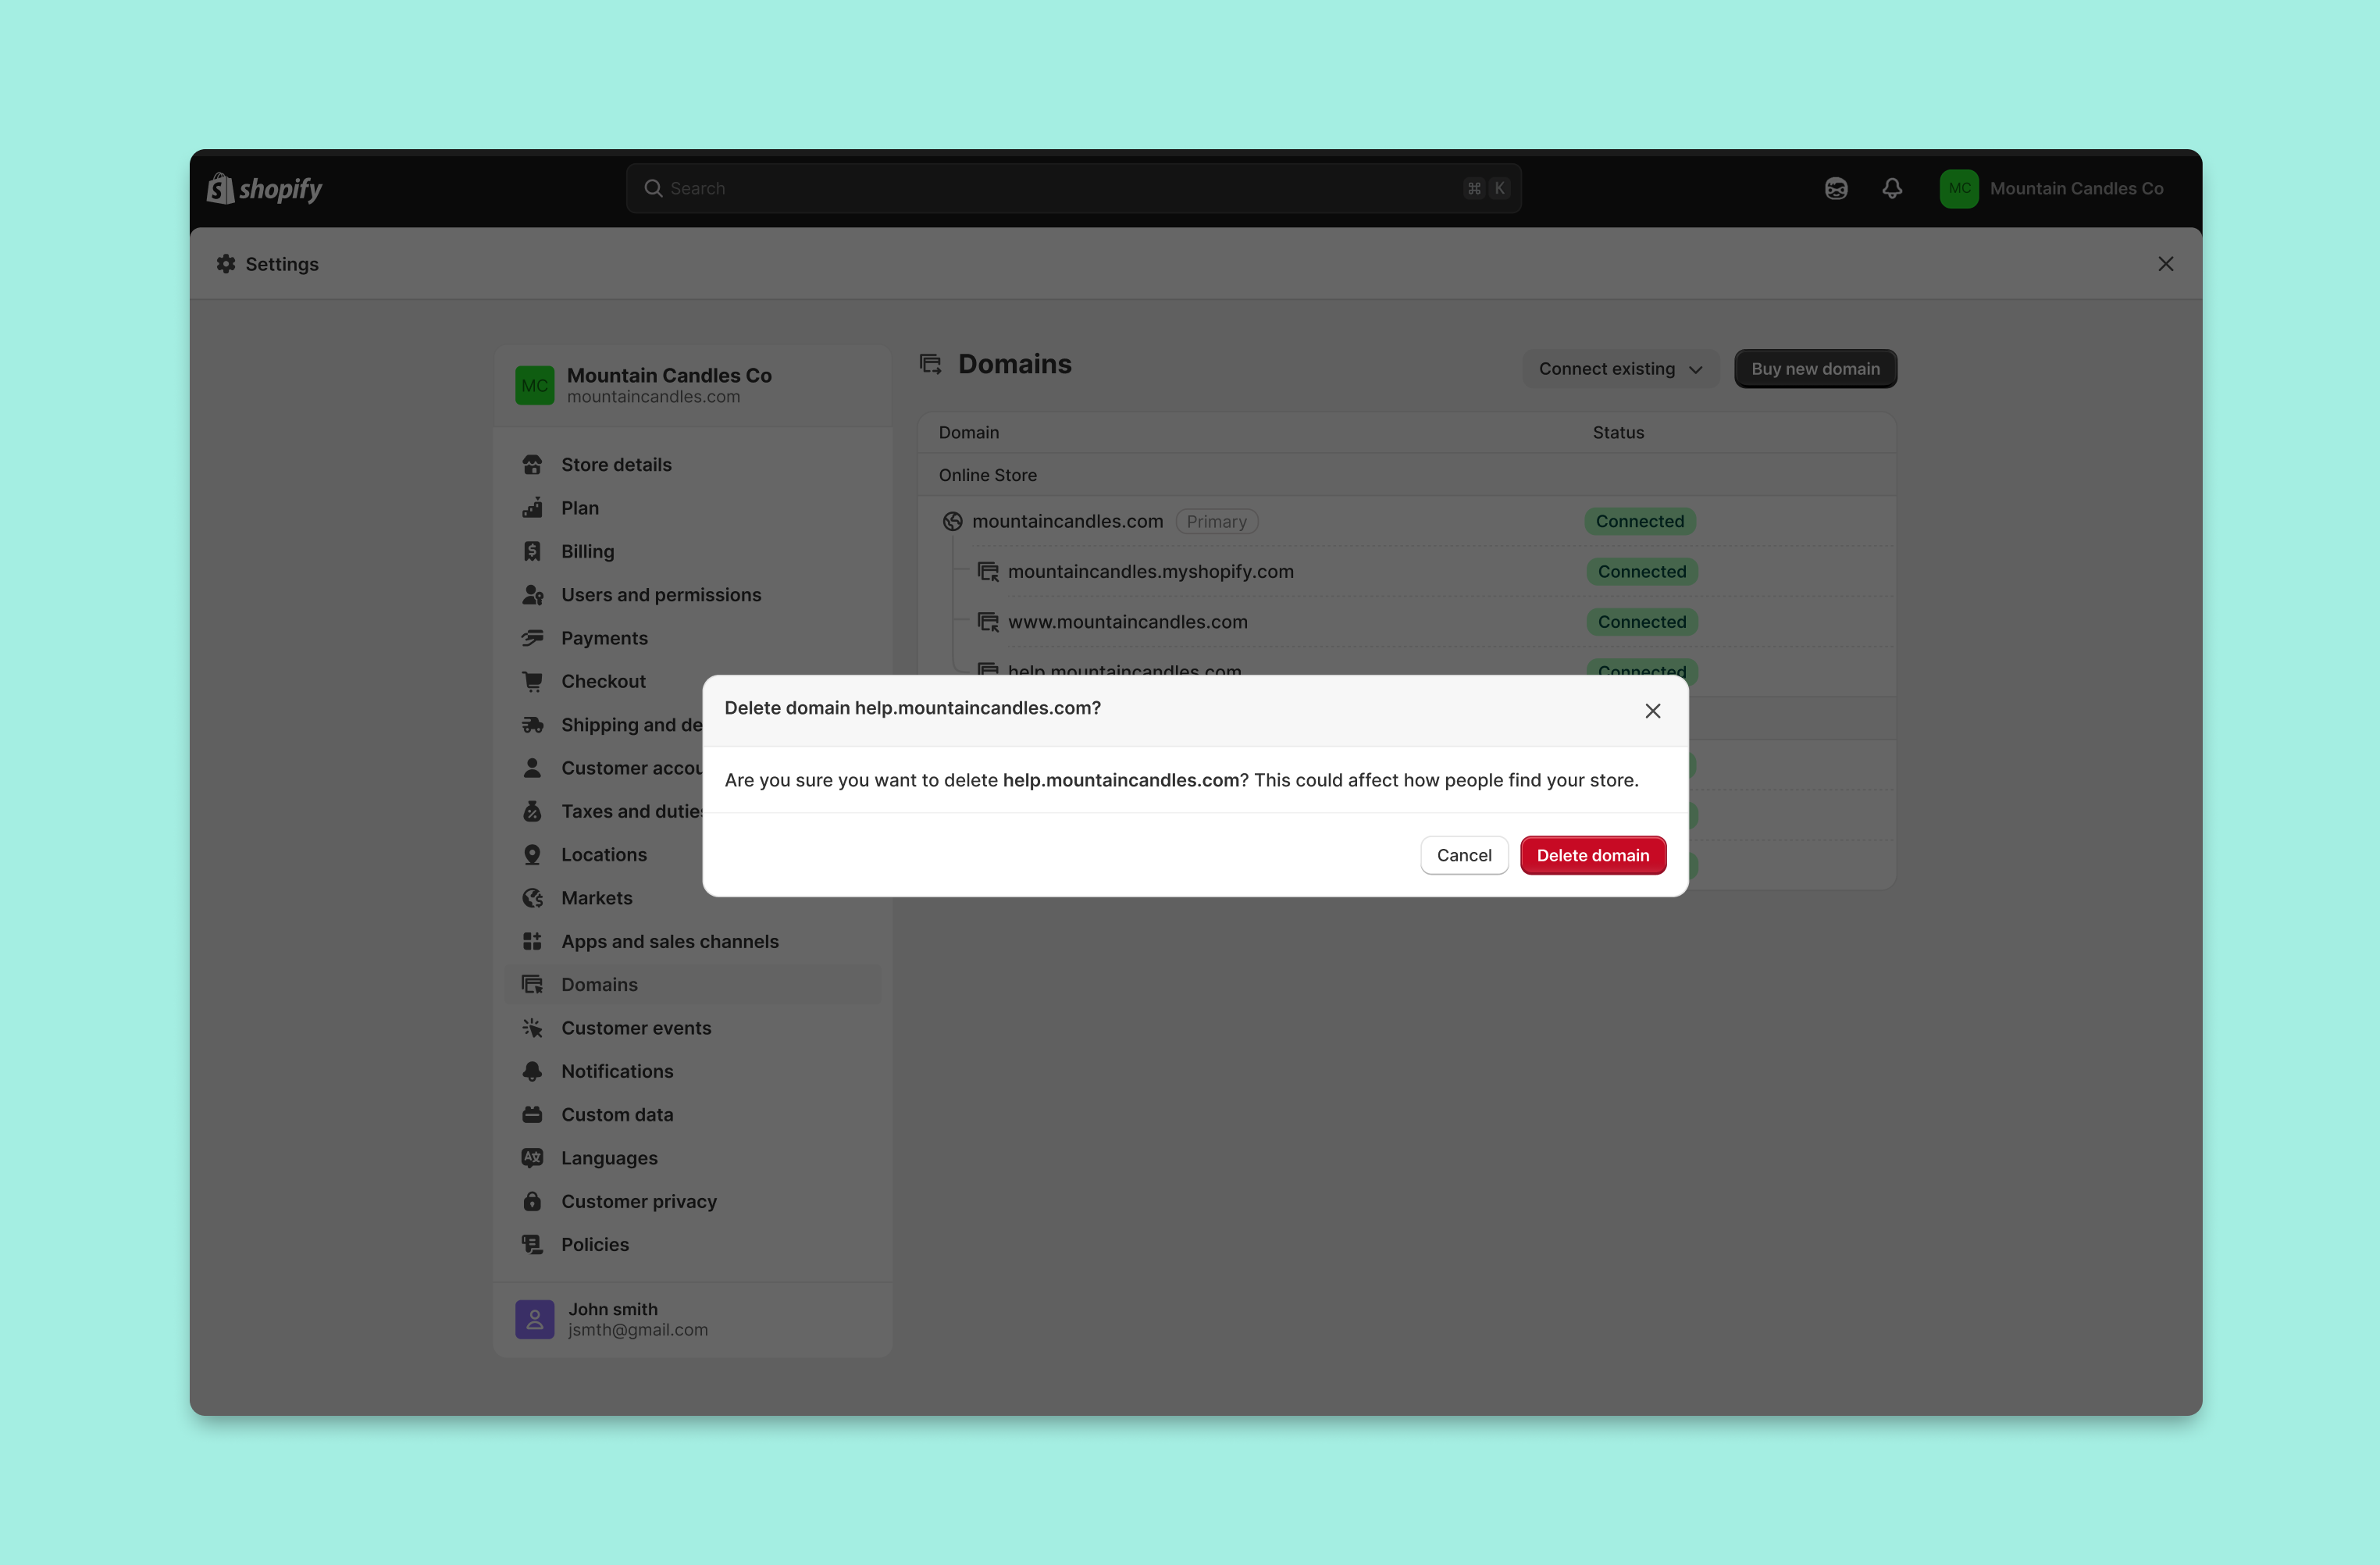Image resolution: width=2380 pixels, height=1565 pixels.
Task: Click mountaincandles.myshopify.com domain
Action: point(1150,571)
